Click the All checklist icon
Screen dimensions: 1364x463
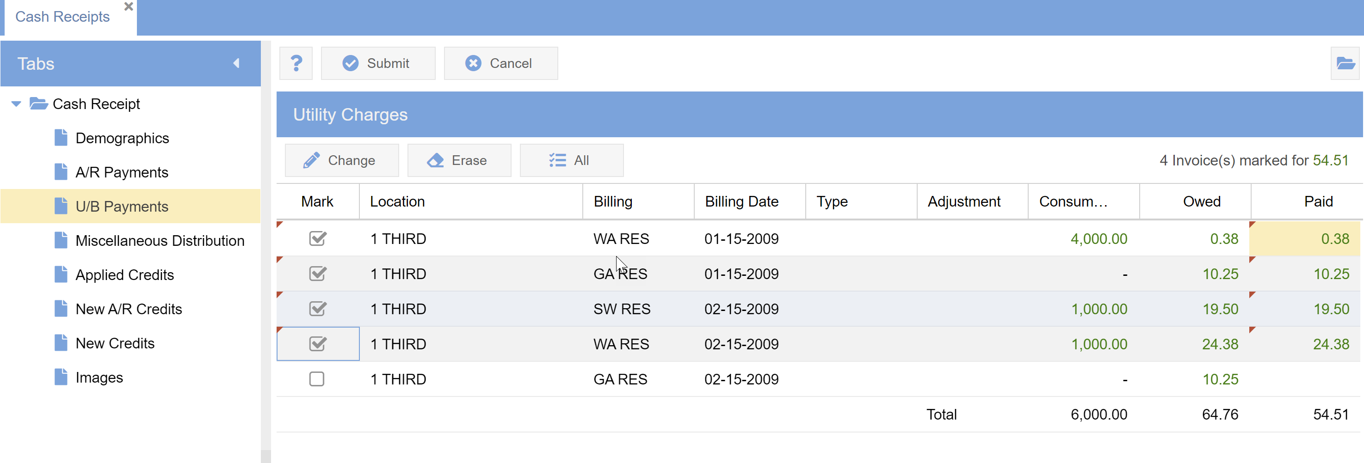click(x=557, y=160)
